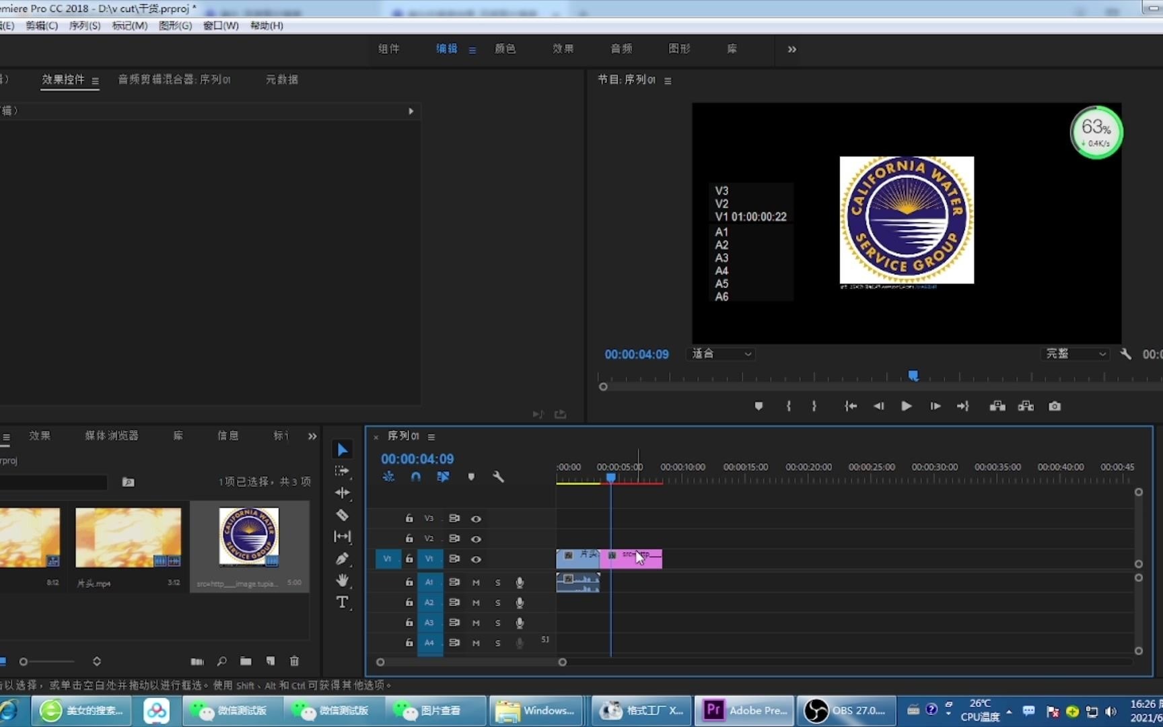Enable voice-over record on track A3

520,623
